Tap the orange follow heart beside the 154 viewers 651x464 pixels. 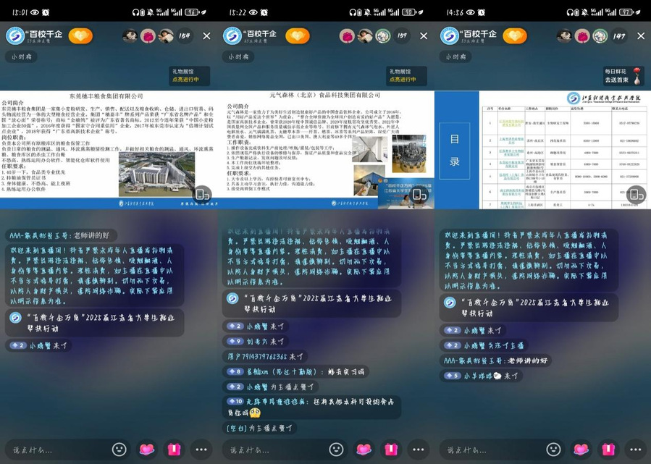pos(80,36)
